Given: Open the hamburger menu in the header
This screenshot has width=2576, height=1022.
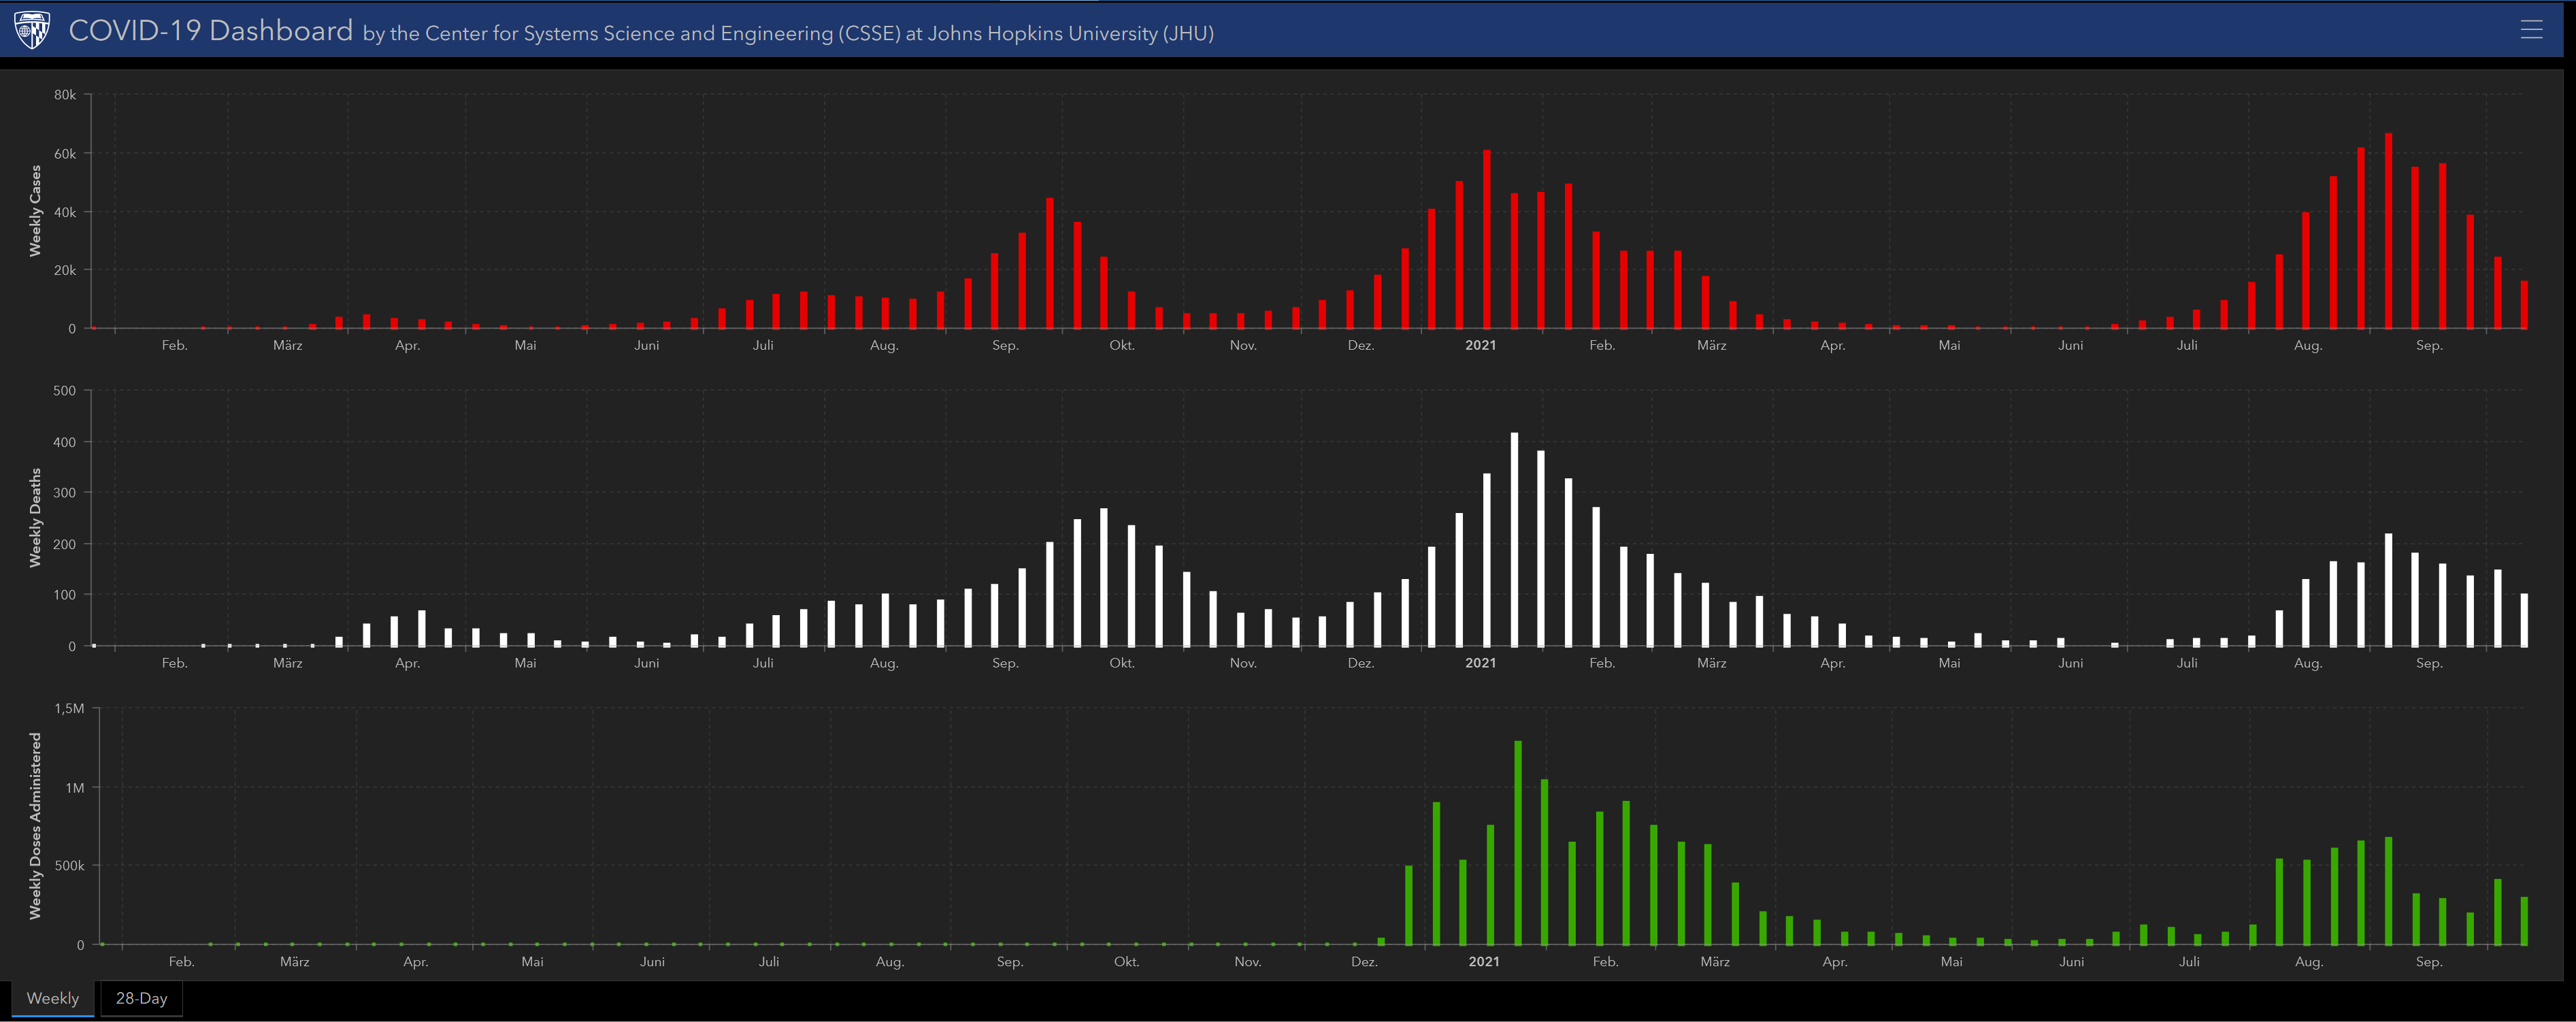Looking at the screenshot, I should click(x=2531, y=30).
